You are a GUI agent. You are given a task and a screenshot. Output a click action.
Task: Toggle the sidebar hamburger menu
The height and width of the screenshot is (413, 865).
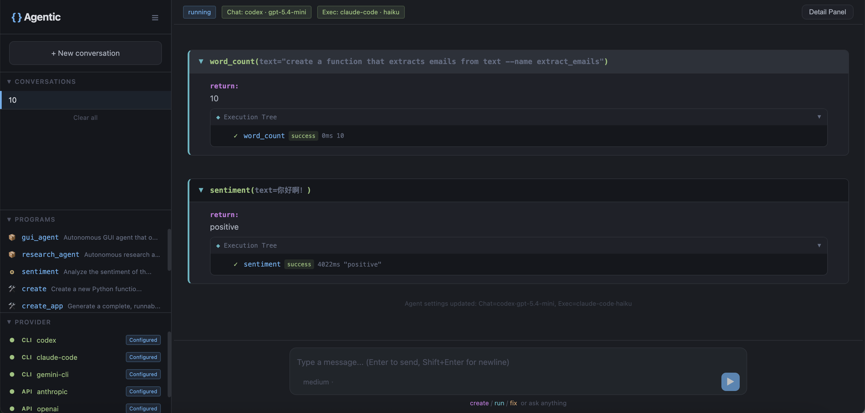155,17
